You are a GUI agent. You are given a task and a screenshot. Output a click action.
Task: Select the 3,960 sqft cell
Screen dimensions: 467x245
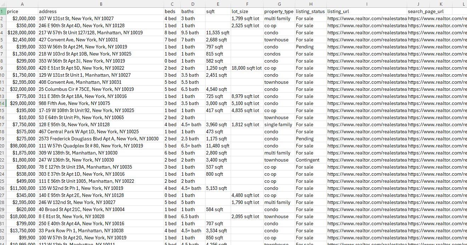click(x=218, y=124)
